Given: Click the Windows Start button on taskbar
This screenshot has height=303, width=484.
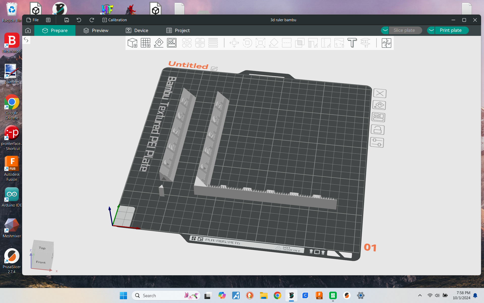Looking at the screenshot, I should pyautogui.click(x=123, y=295).
